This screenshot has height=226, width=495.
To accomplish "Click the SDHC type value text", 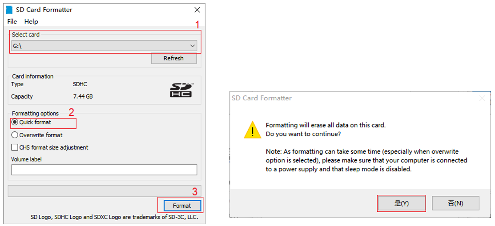I will [80, 84].
